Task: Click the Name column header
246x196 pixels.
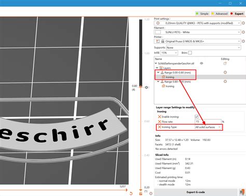Action: [158, 59]
